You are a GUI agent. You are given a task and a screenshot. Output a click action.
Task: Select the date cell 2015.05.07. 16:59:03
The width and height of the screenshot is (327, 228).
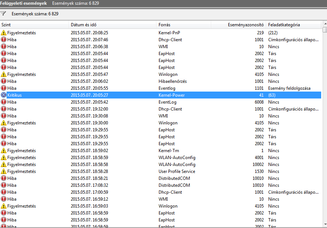tap(90, 206)
